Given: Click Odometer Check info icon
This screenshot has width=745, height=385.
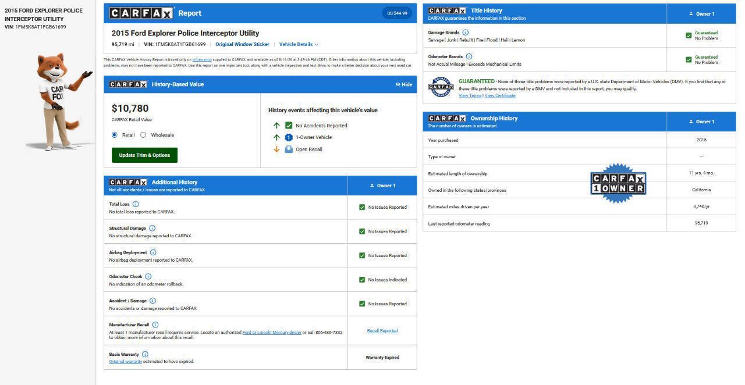Looking at the screenshot, I should [x=148, y=277].
